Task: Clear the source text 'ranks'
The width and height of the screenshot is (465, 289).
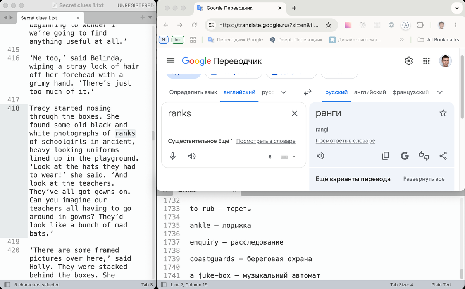Action: [x=294, y=113]
